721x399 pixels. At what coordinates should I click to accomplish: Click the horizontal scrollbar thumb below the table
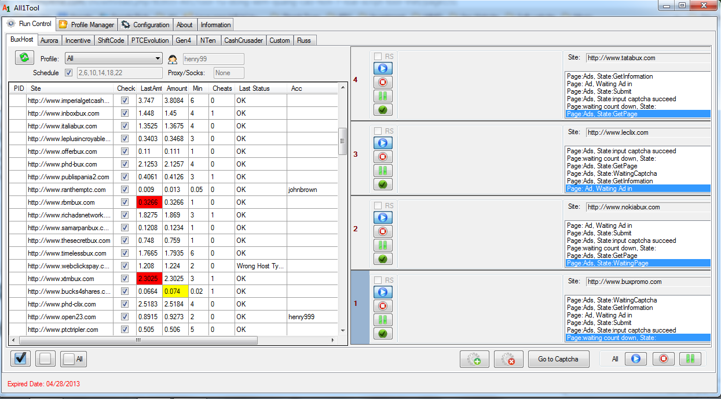[x=138, y=341]
